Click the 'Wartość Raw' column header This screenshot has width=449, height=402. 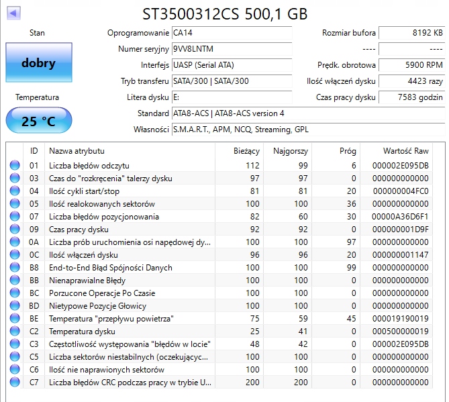click(x=405, y=151)
